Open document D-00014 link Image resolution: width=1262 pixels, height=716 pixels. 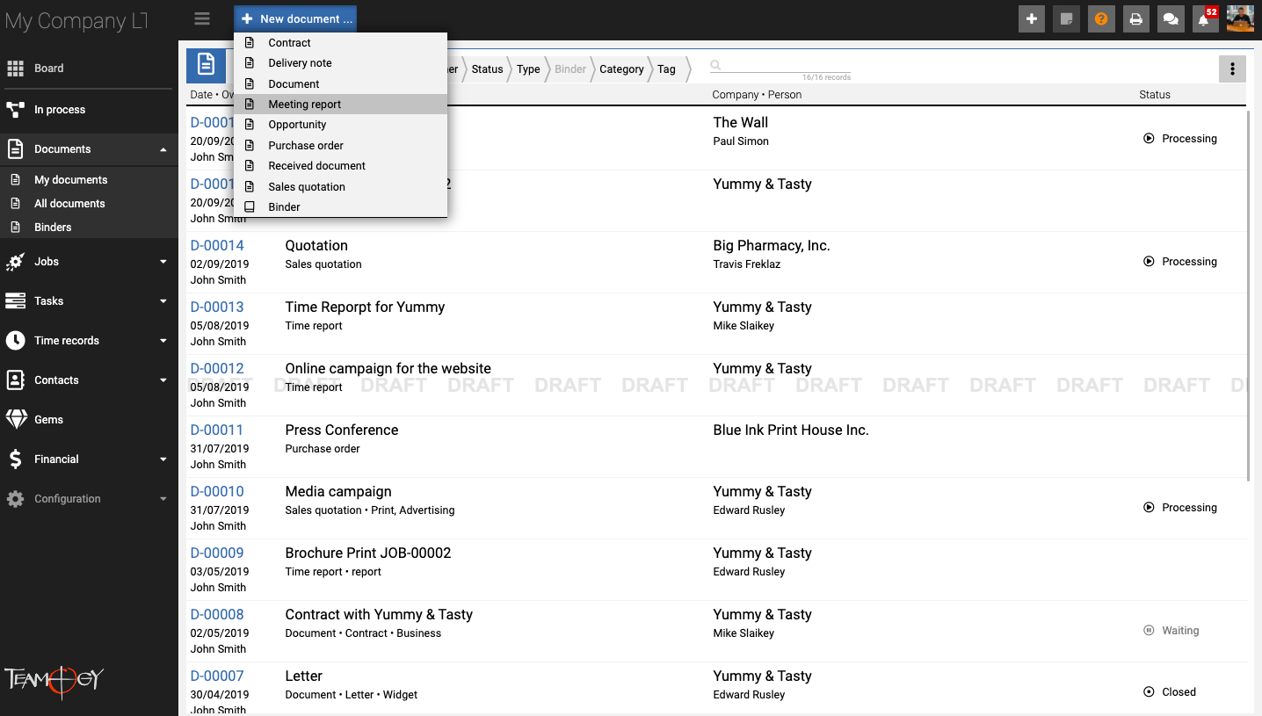pos(217,246)
